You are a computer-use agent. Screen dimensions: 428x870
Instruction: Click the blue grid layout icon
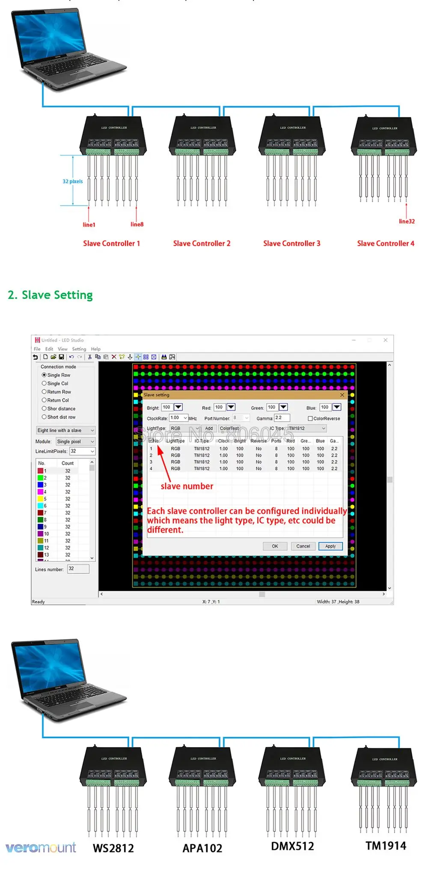pos(146,357)
